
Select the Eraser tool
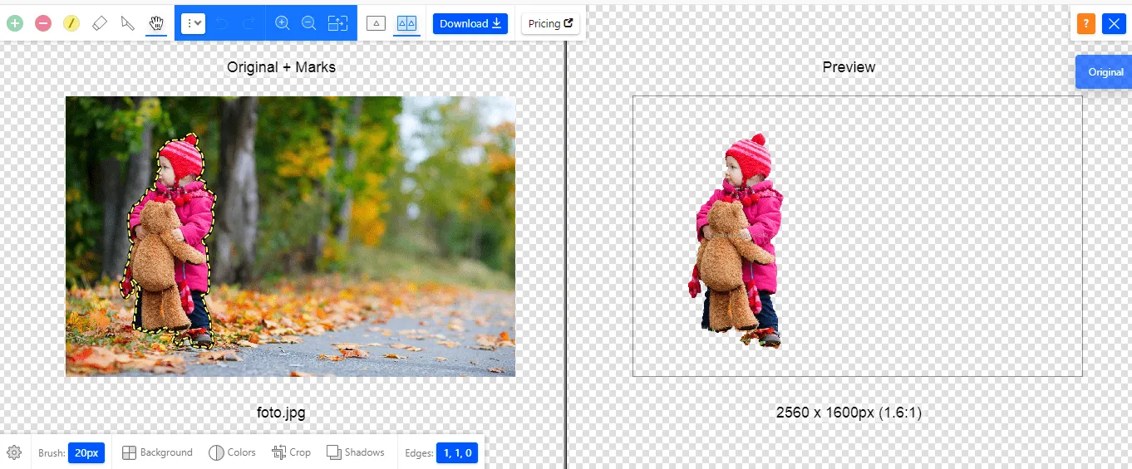click(100, 23)
